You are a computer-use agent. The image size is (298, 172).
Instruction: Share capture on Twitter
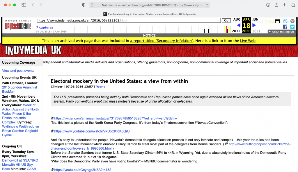292,27
